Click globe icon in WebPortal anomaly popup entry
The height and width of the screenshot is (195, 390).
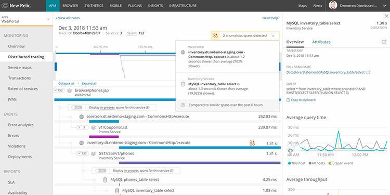point(183,52)
